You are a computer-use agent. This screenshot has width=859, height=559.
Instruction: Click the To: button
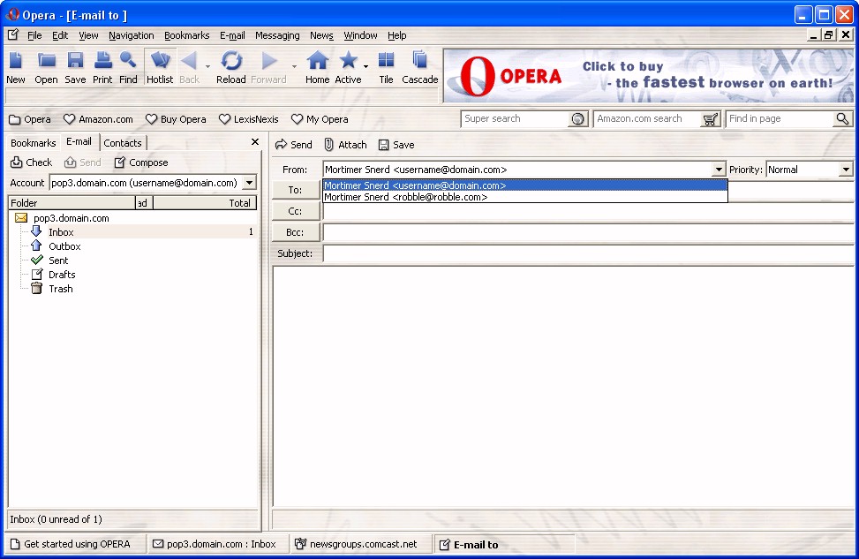295,190
